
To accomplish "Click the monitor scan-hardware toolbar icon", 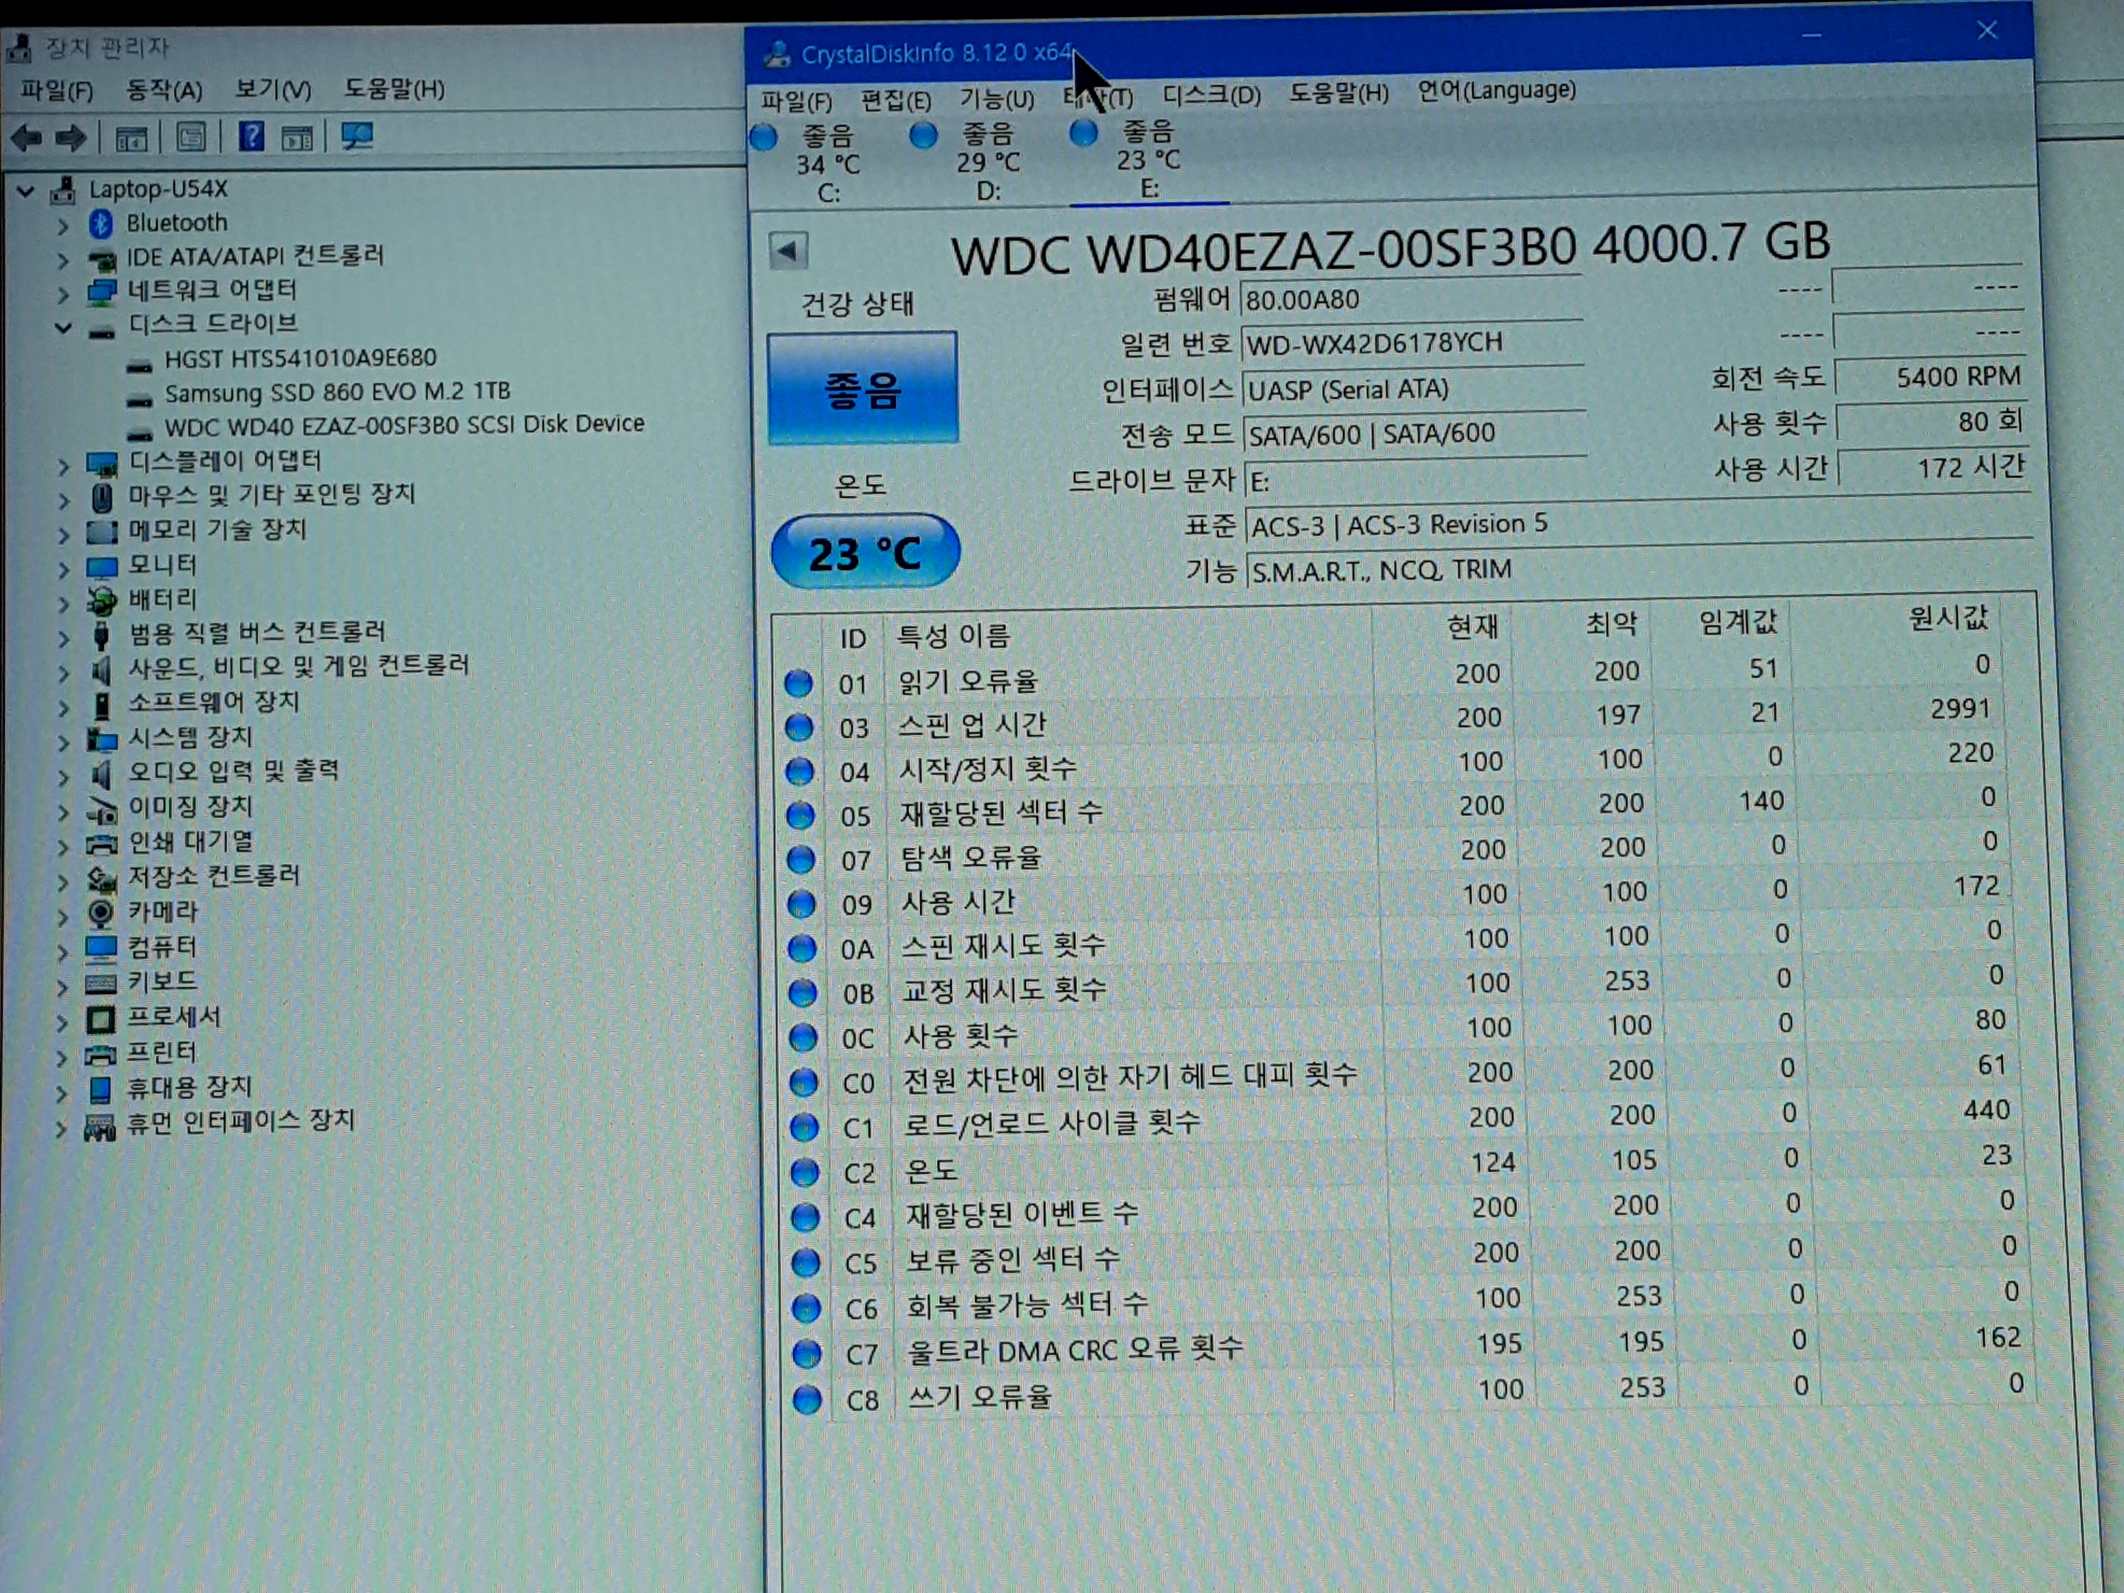I will point(357,137).
